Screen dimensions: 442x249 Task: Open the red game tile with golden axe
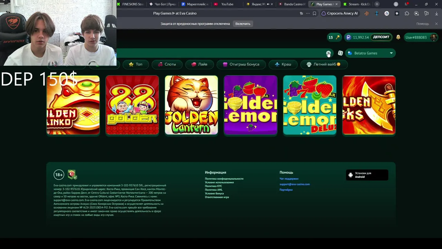click(369, 105)
